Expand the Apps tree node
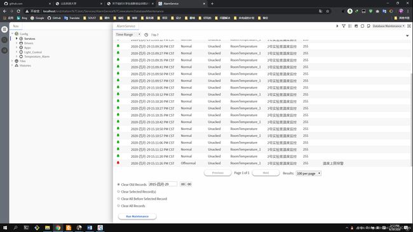 tap(17, 48)
